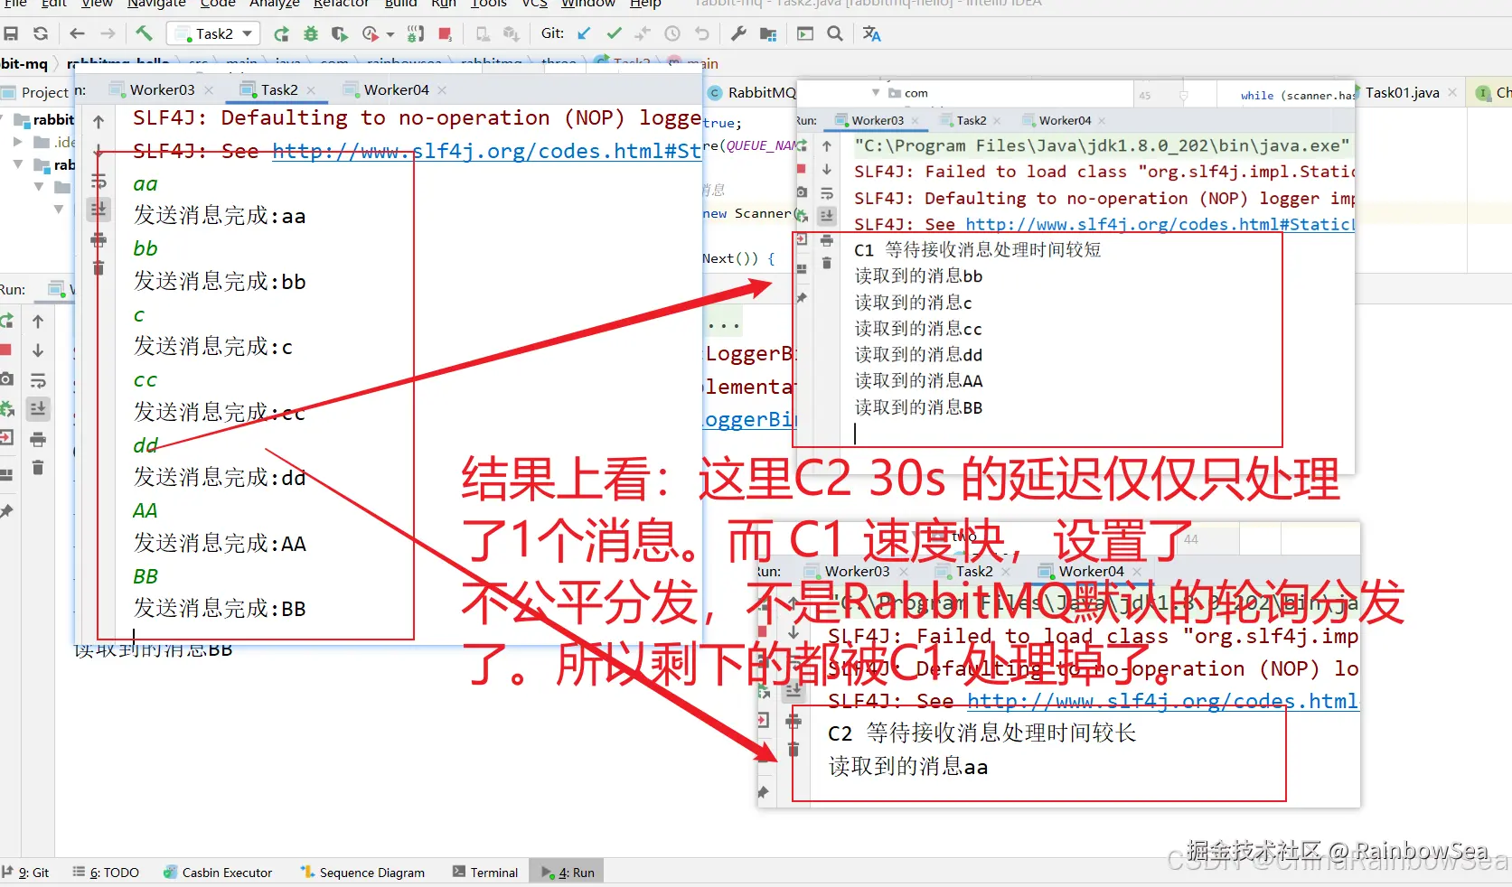Click the console line '读取到的消息aa'
The width and height of the screenshot is (1512, 887).
coord(908,767)
